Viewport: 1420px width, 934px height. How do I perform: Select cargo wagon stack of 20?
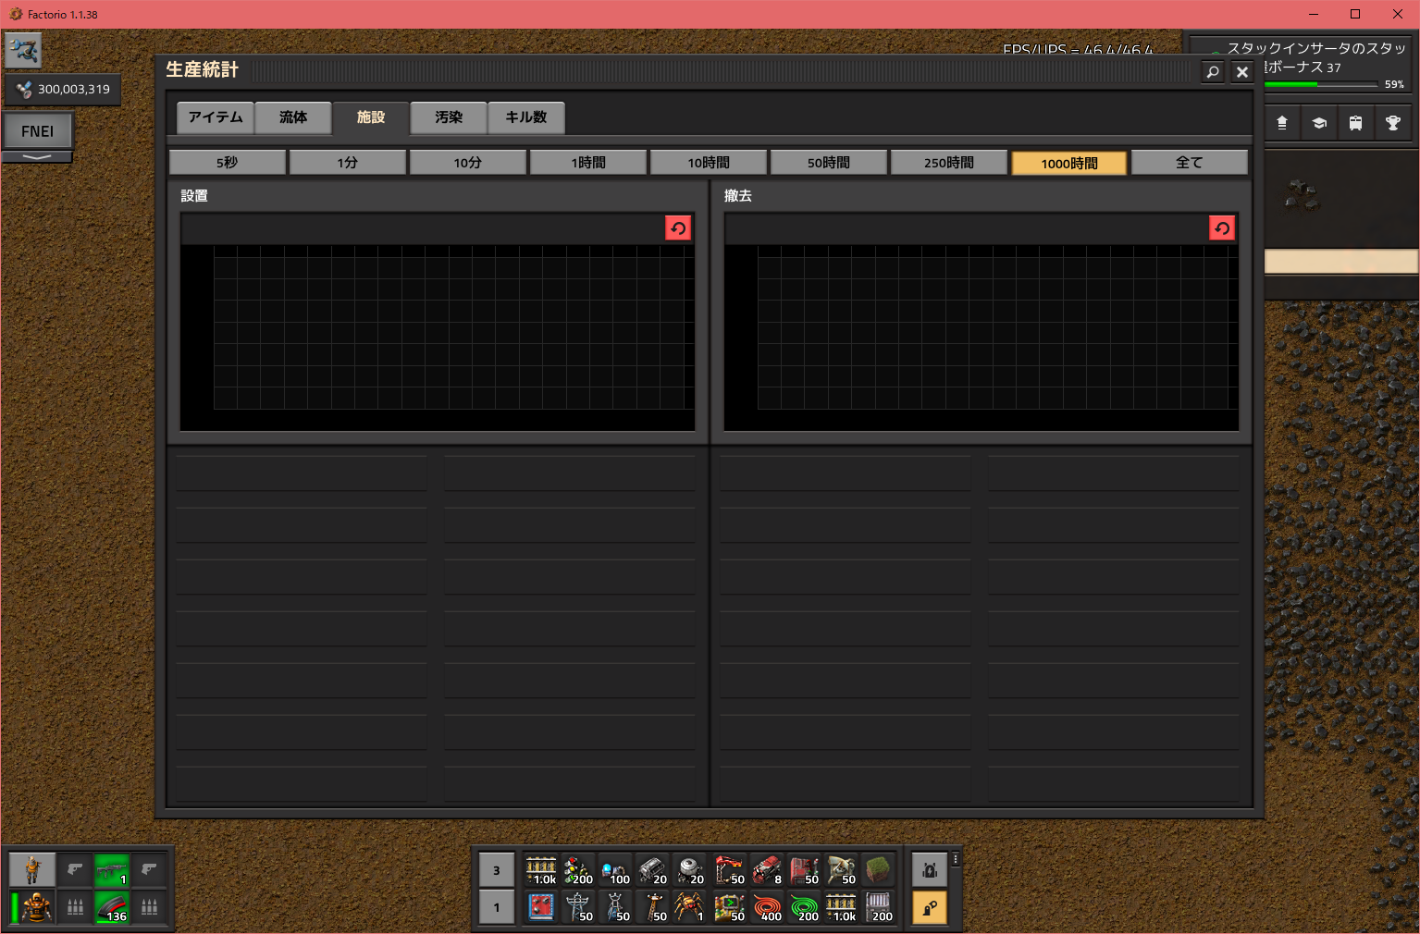tap(652, 870)
